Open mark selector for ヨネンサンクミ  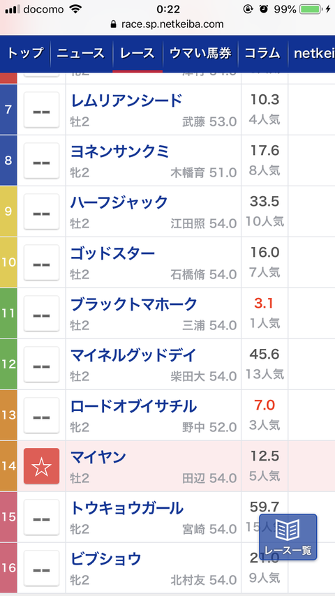pyautogui.click(x=41, y=161)
